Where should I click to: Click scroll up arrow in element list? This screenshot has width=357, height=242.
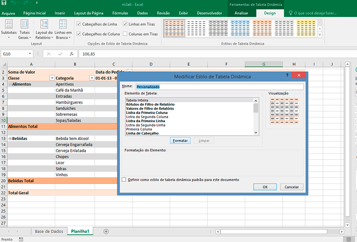(x=256, y=101)
